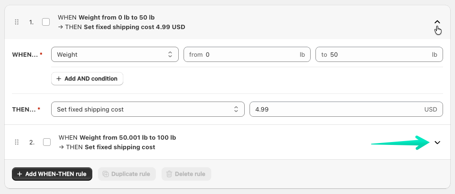Click the 4.99 USD cost field

click(346, 109)
